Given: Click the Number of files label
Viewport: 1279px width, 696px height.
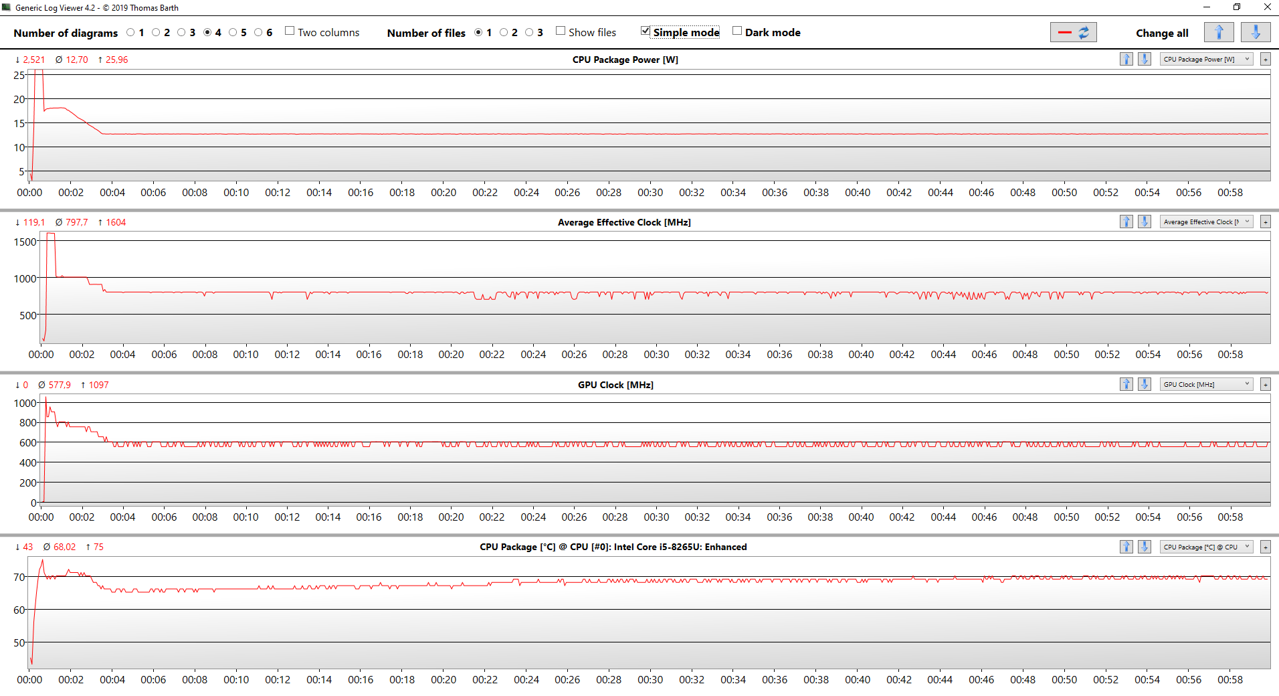Looking at the screenshot, I should [x=426, y=33].
